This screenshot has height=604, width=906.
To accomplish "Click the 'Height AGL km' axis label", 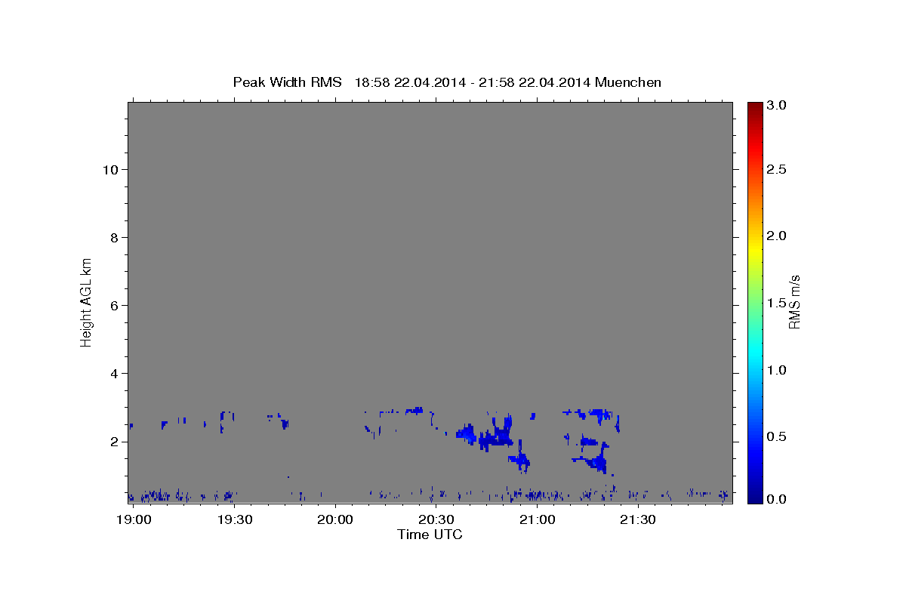I will pos(87,301).
